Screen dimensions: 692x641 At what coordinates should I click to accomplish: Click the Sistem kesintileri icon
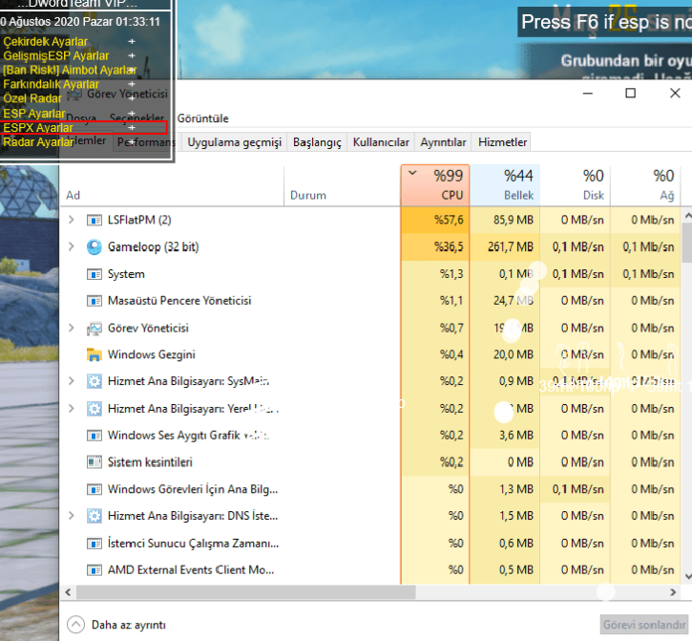(x=94, y=462)
